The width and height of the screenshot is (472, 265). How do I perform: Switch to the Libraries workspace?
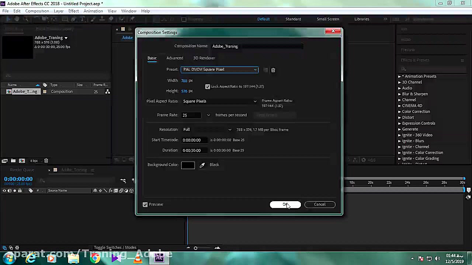[362, 19]
